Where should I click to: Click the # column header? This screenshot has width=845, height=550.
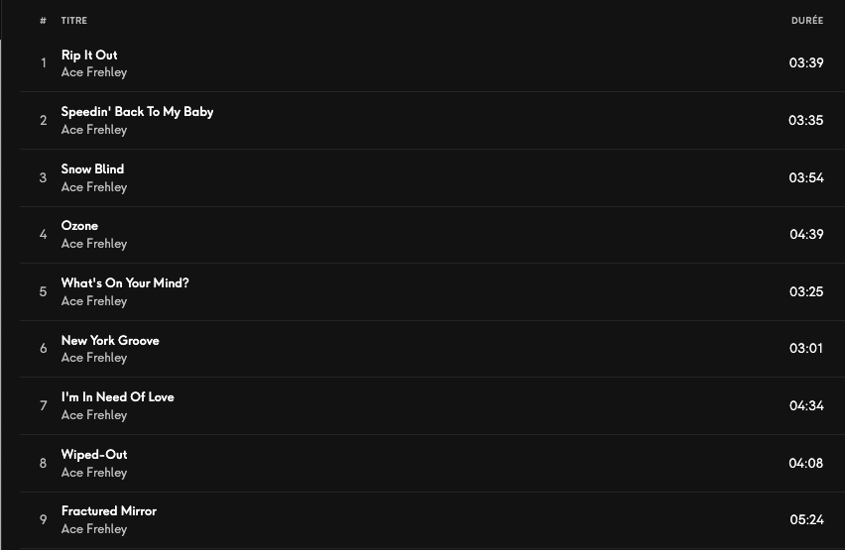pyautogui.click(x=43, y=21)
